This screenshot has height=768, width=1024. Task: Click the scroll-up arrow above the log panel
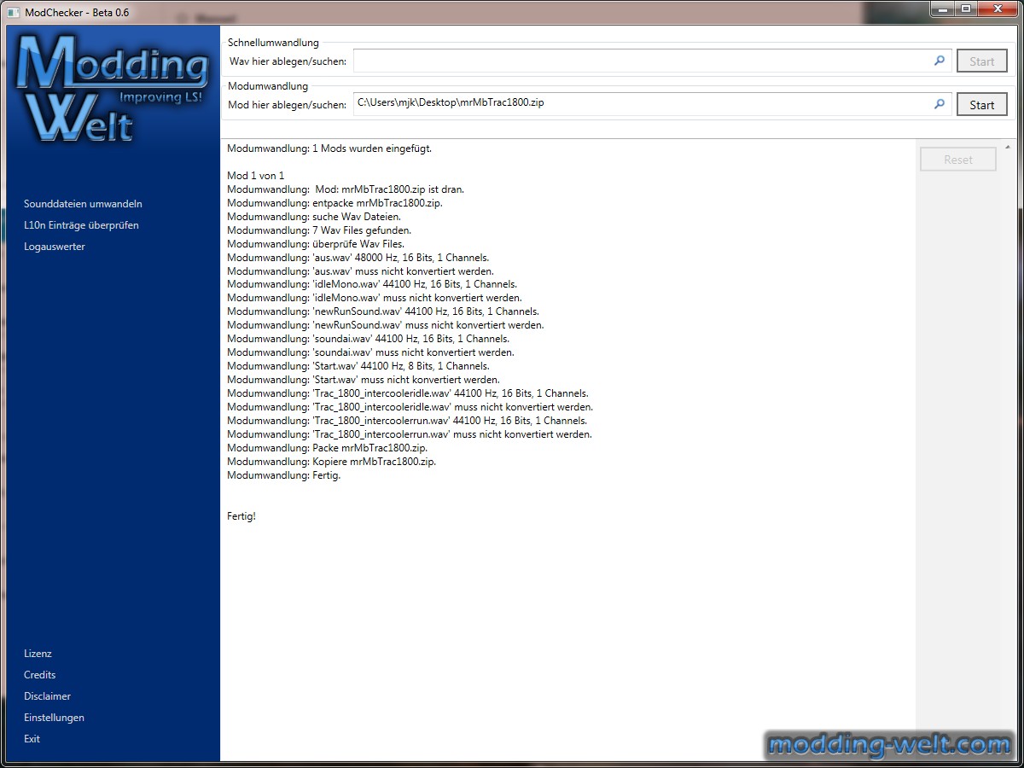[1009, 147]
